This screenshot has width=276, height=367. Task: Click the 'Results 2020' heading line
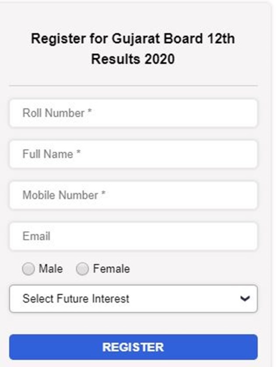pos(133,59)
